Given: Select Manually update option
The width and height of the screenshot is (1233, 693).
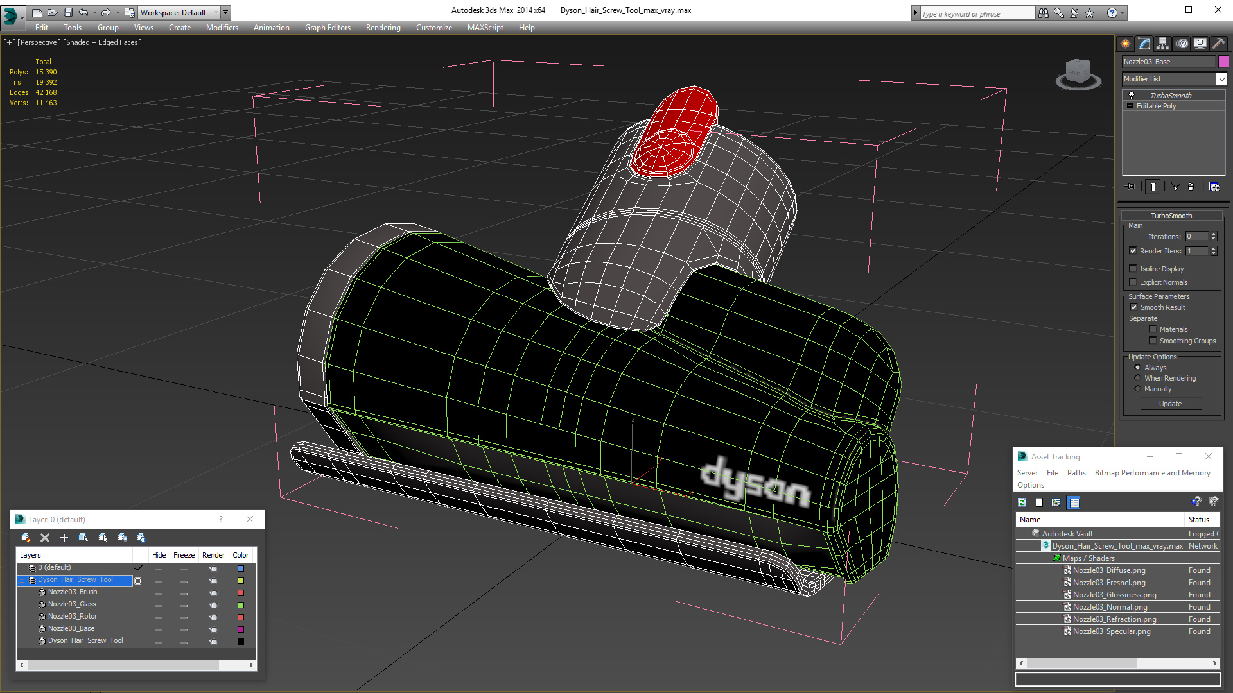Looking at the screenshot, I should coord(1137,389).
